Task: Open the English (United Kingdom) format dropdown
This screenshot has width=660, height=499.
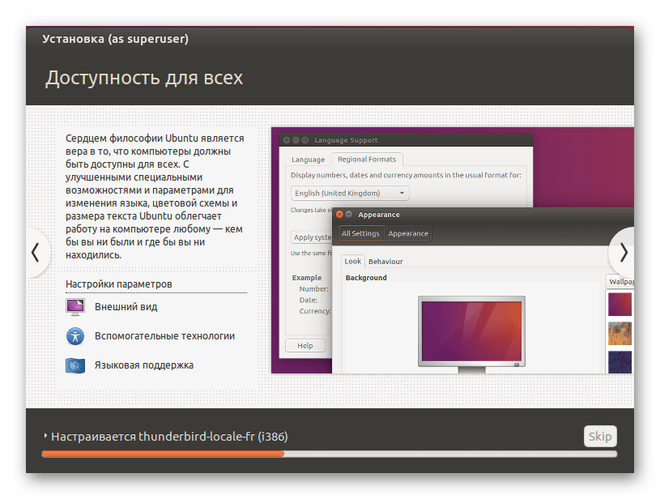Action: (x=350, y=193)
